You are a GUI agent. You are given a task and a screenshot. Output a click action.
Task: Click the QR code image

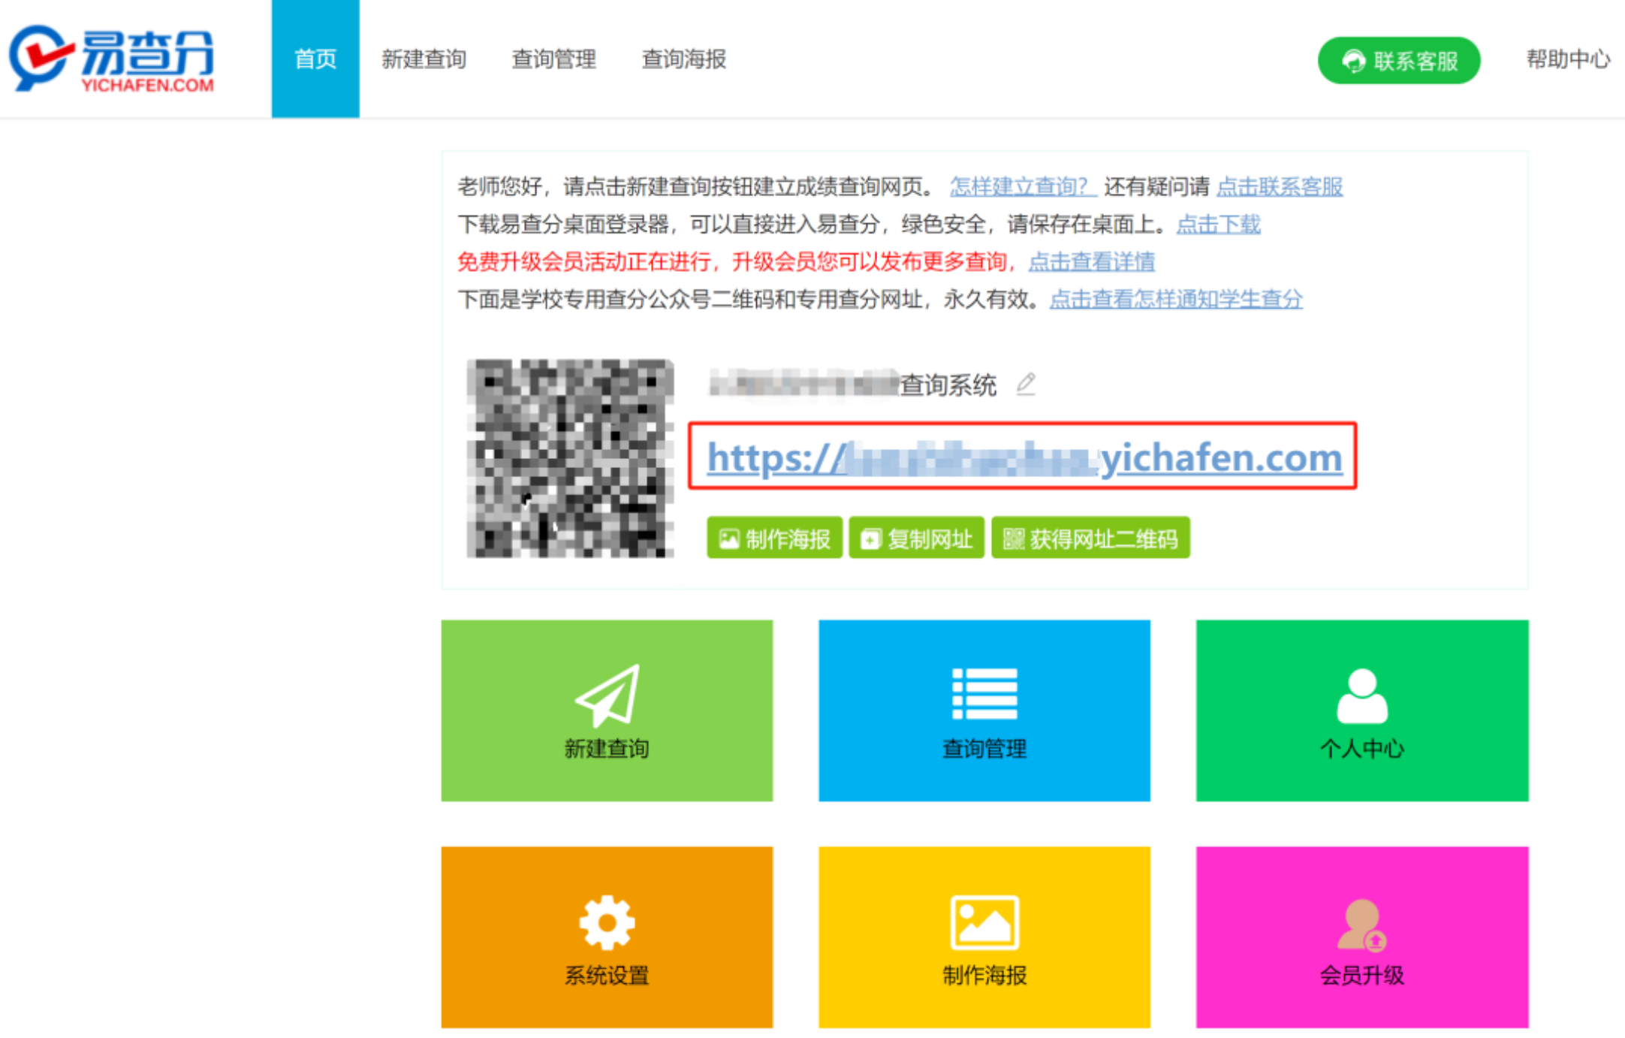coord(570,458)
